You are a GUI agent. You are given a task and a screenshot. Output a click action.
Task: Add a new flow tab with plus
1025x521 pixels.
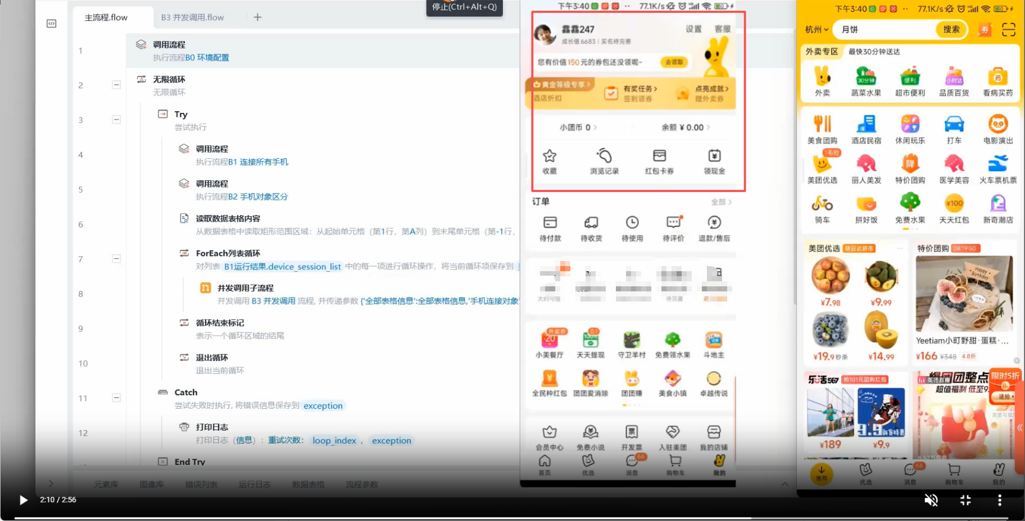pyautogui.click(x=257, y=17)
